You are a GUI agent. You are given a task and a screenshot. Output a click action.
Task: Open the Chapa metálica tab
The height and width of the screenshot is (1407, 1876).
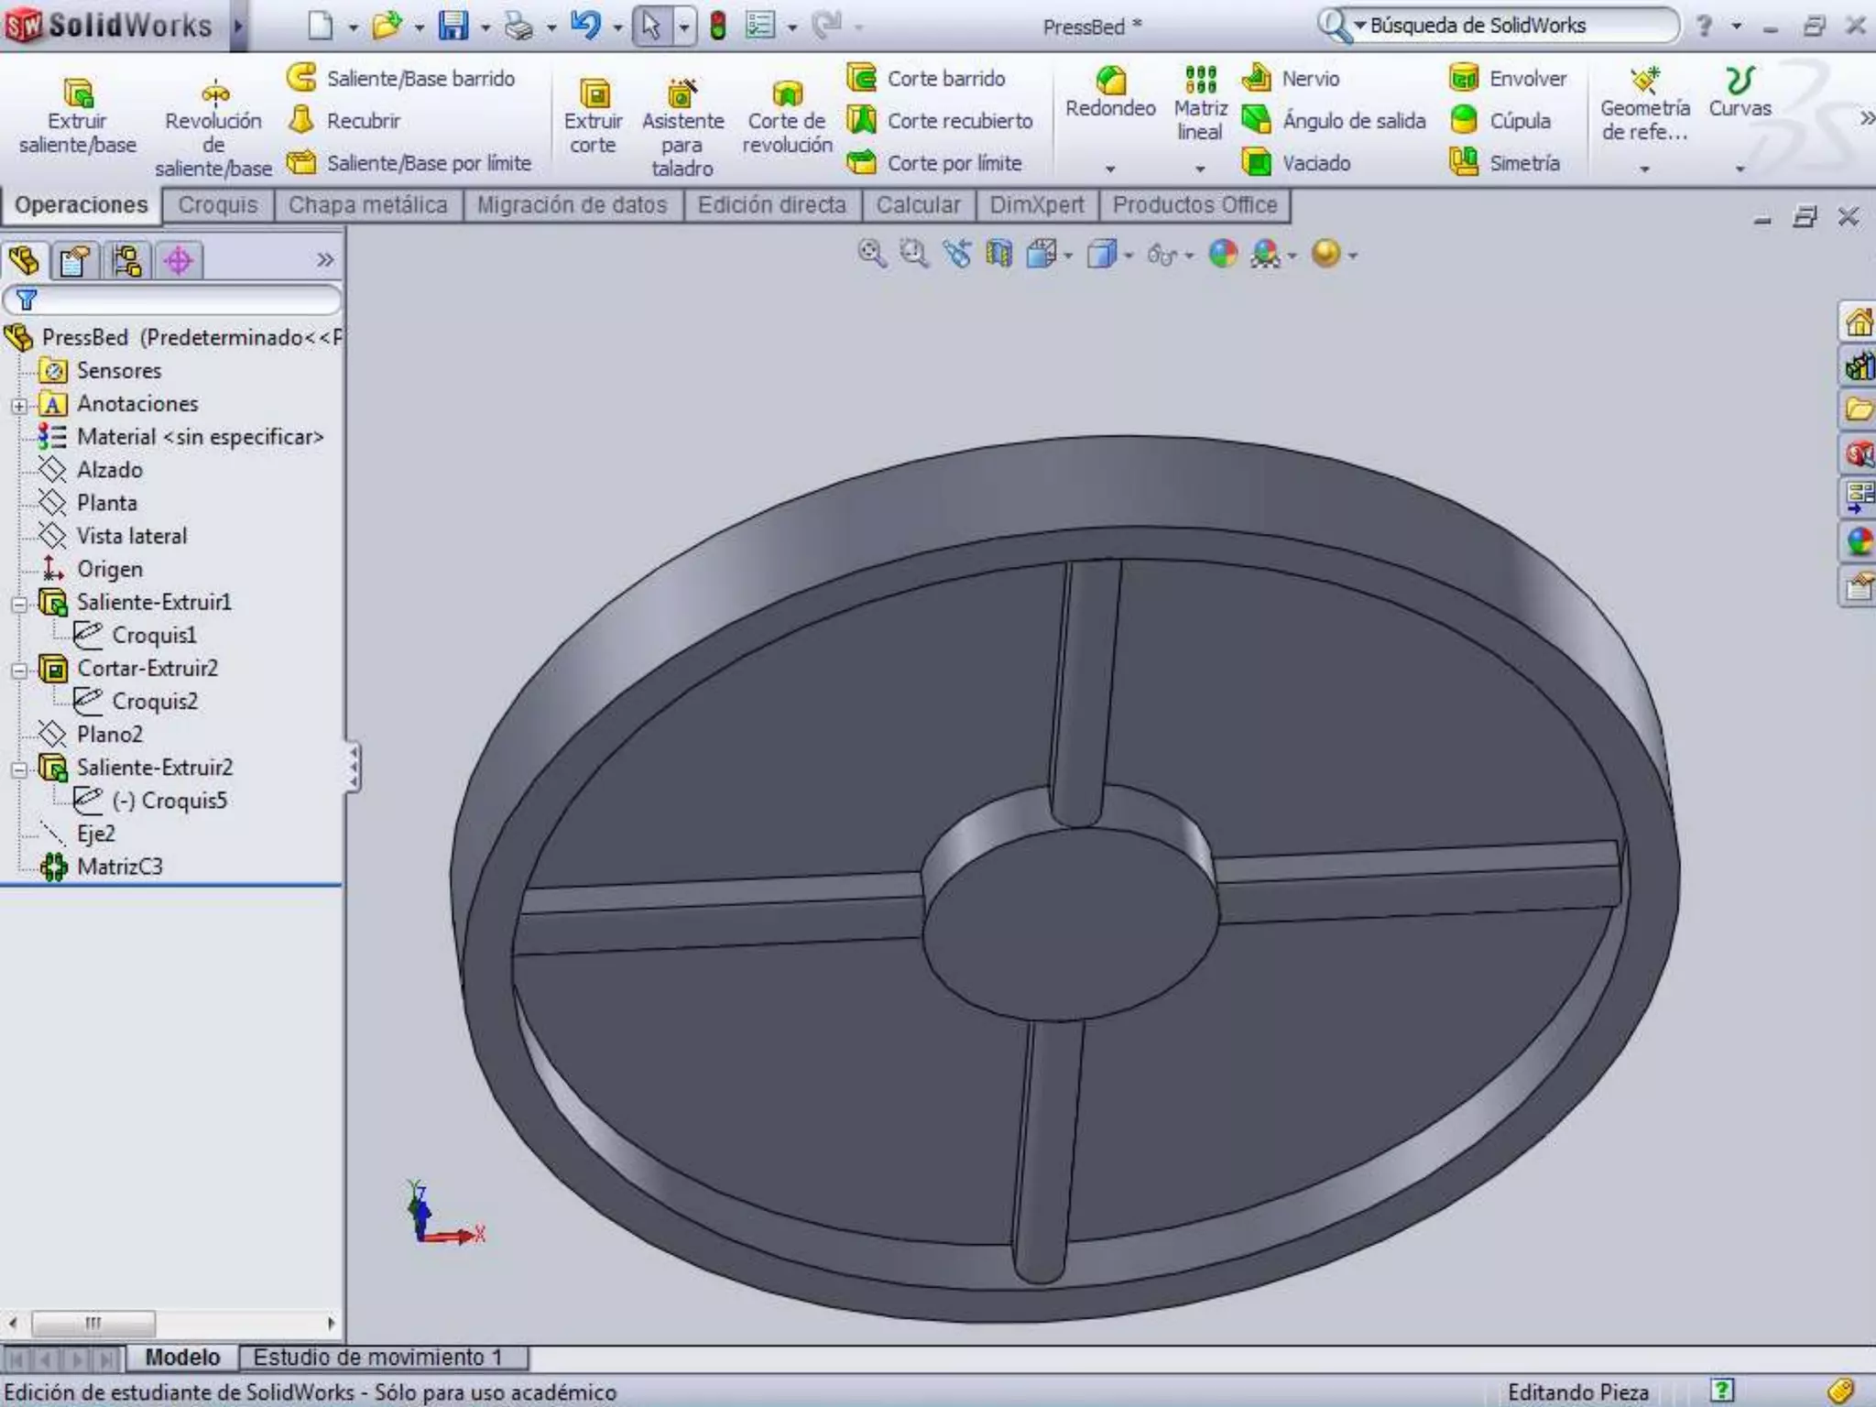click(x=367, y=205)
